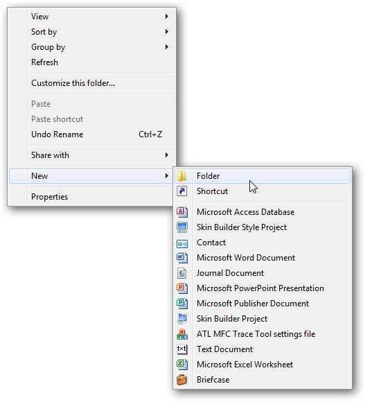The height and width of the screenshot is (402, 365).
Task: Click the Text Document txt icon
Action: pos(182,349)
